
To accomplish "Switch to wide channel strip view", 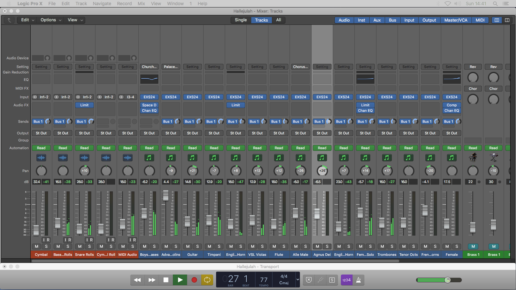I will [x=507, y=20].
